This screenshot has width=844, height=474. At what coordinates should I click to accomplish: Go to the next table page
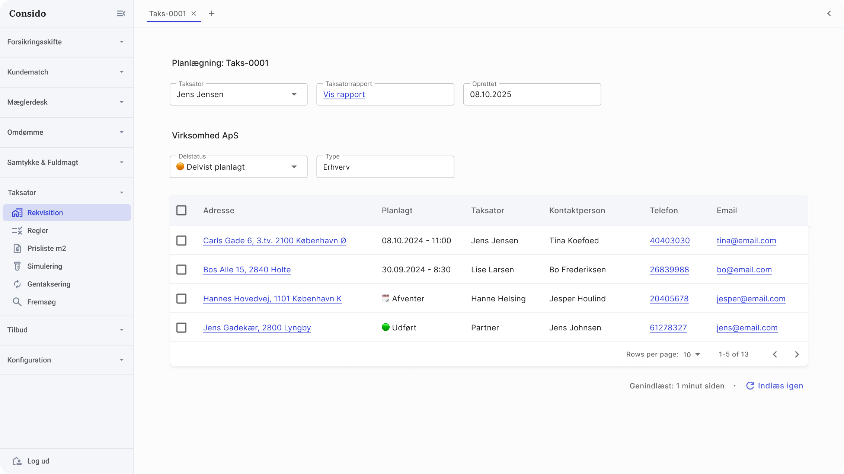coord(797,355)
